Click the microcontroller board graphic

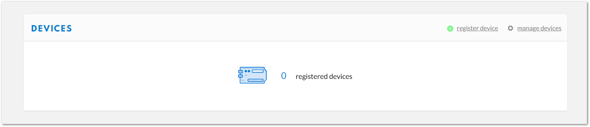click(252, 75)
